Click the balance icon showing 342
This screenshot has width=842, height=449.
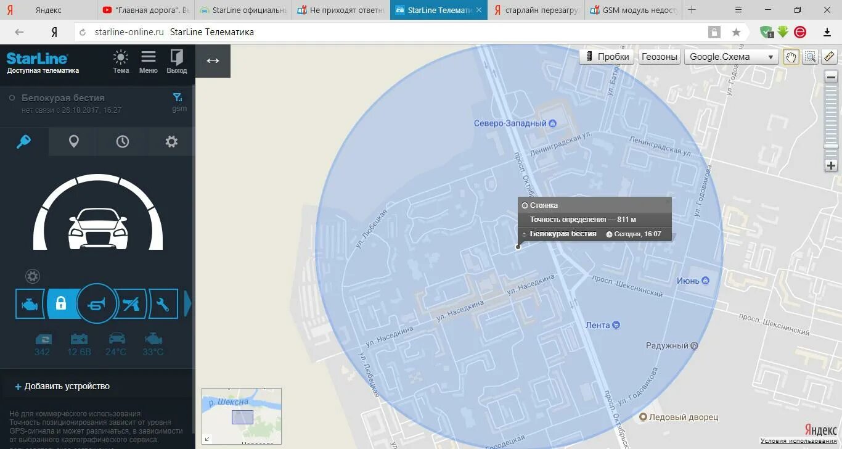tap(43, 345)
